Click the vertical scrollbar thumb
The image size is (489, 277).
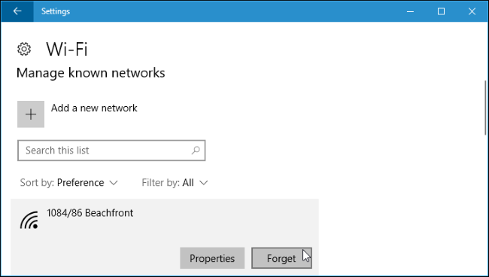pyautogui.click(x=485, y=108)
